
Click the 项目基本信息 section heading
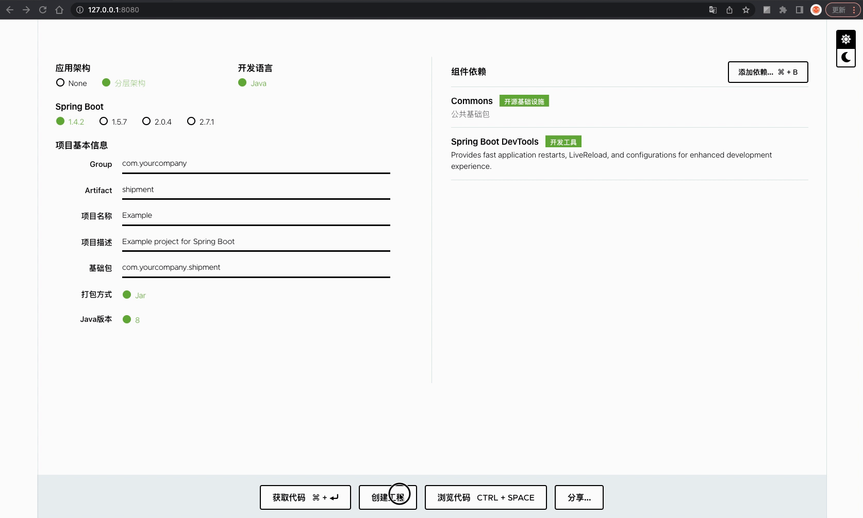pos(81,145)
